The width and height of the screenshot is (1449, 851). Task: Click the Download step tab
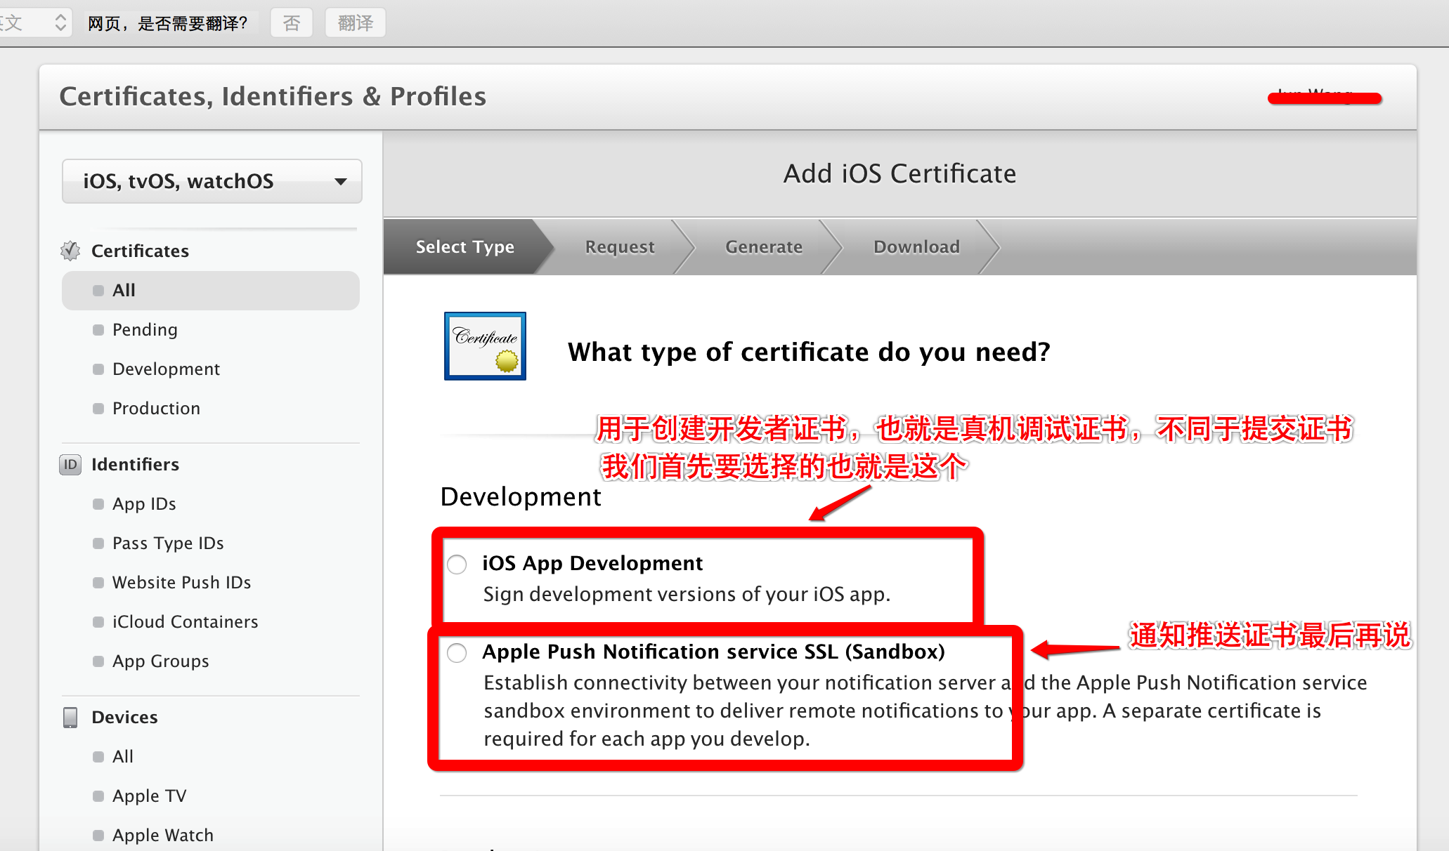click(916, 247)
